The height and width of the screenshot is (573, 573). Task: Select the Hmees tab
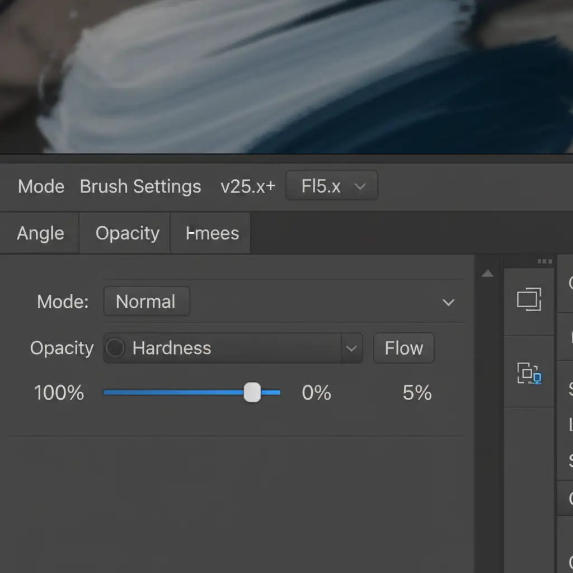tap(212, 233)
